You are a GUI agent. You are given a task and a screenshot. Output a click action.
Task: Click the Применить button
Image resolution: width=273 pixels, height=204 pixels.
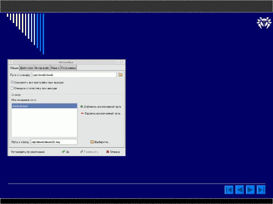coord(89,152)
